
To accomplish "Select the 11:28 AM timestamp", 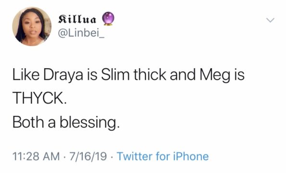I will (x=36, y=156).
